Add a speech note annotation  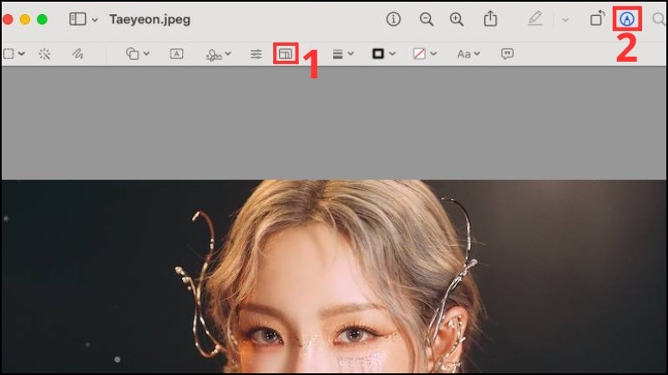pos(507,54)
